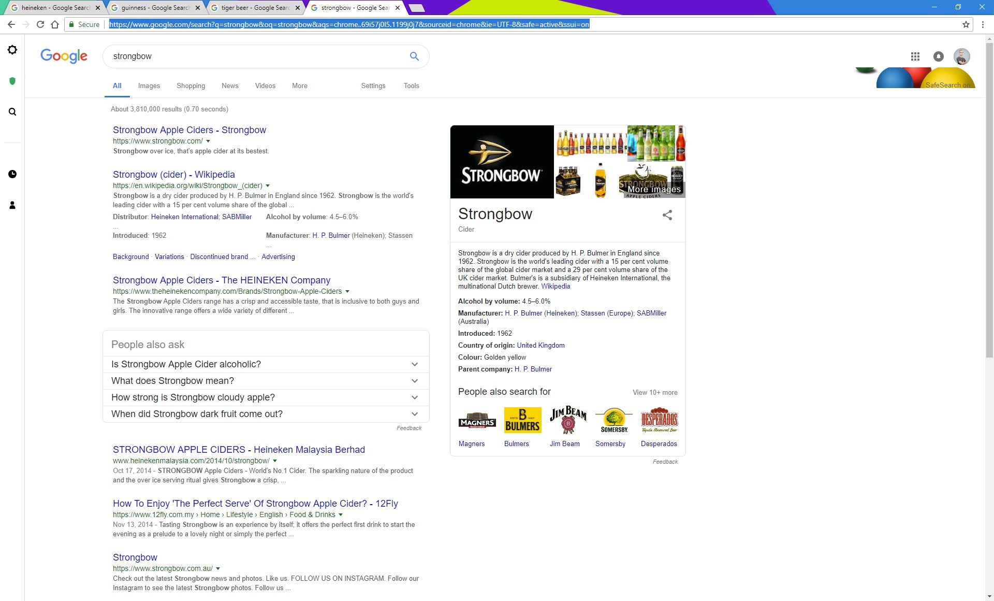
Task: Click the browser forward arrow
Action: [x=26, y=24]
